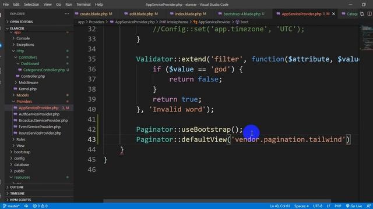The width and height of the screenshot is (373, 209).
Task: Click the master git branch indicator
Action: tap(11, 206)
